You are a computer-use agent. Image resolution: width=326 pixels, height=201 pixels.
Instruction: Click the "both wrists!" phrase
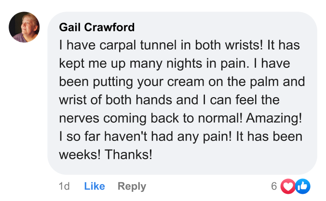coord(229,45)
